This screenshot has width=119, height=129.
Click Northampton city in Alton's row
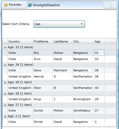(83, 88)
